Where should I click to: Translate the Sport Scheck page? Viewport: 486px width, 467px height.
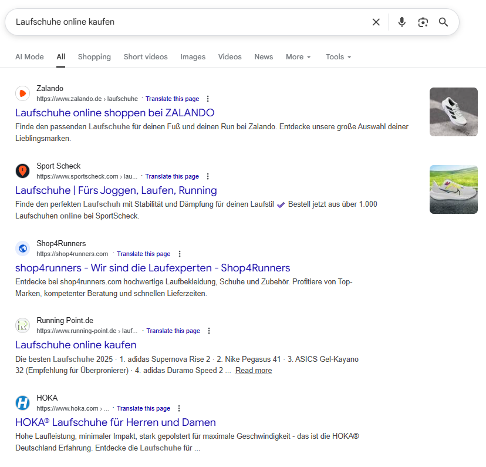pyautogui.click(x=171, y=176)
